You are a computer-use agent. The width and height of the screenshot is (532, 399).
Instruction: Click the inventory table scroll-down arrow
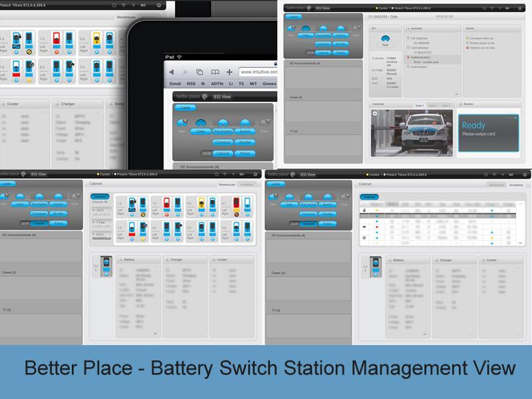point(521,243)
